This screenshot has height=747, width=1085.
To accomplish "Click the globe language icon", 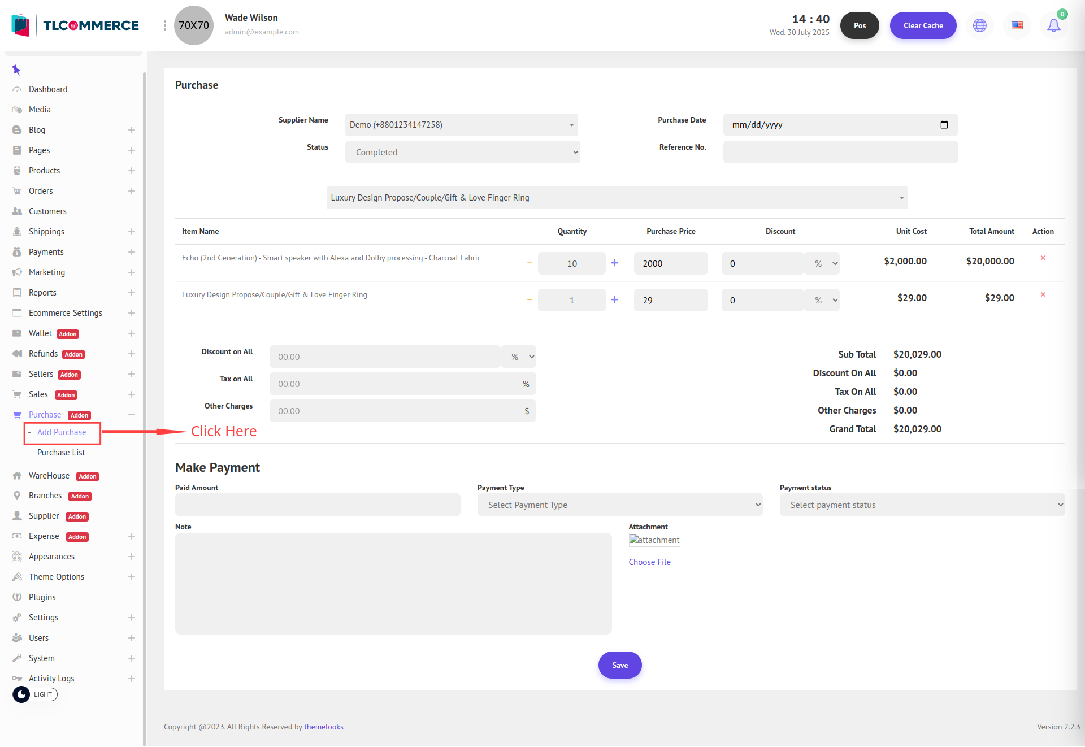I will click(979, 25).
